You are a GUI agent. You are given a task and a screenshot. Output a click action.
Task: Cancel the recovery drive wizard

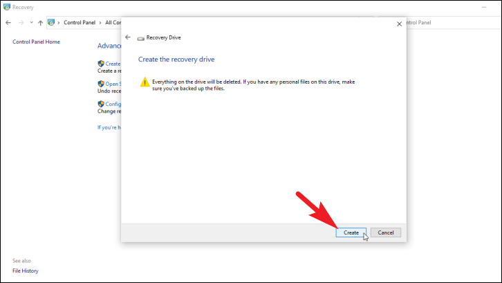tap(385, 232)
